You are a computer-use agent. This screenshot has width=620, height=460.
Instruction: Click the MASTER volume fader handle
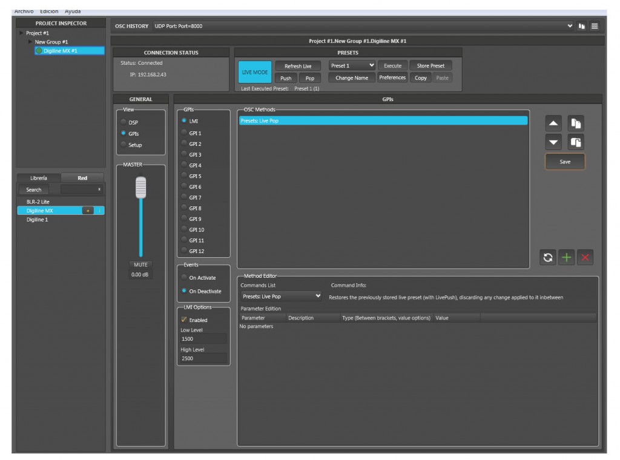[x=140, y=188]
